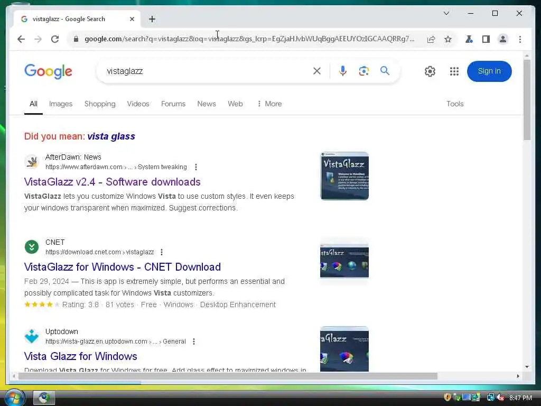Click the AfterDawn site favicon
The image size is (541, 406).
tap(32, 162)
